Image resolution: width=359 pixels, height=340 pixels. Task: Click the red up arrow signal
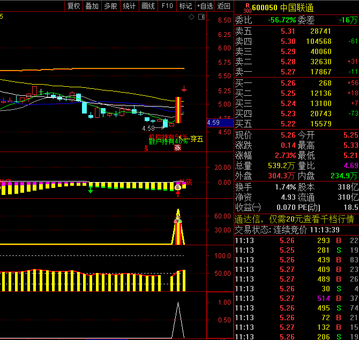[x=178, y=194]
